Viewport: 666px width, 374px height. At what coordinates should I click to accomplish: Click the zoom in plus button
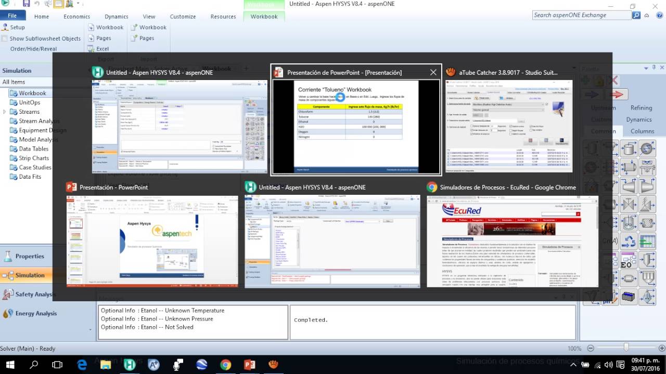click(661, 348)
